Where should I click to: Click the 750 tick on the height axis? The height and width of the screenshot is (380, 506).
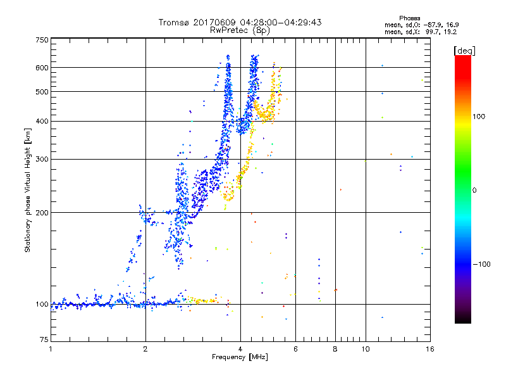(x=42, y=40)
